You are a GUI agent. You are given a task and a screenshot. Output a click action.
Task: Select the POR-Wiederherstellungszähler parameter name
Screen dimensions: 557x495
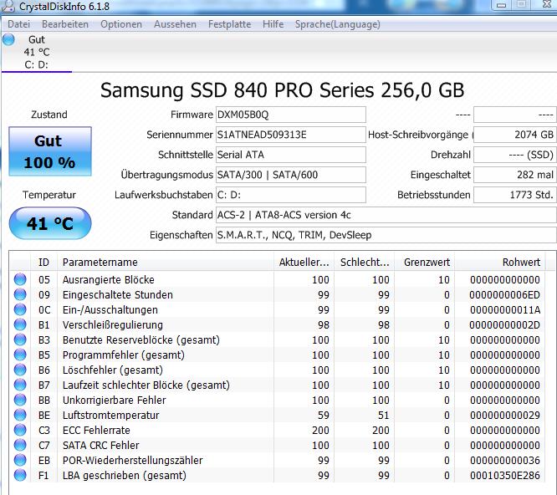pyautogui.click(x=132, y=461)
